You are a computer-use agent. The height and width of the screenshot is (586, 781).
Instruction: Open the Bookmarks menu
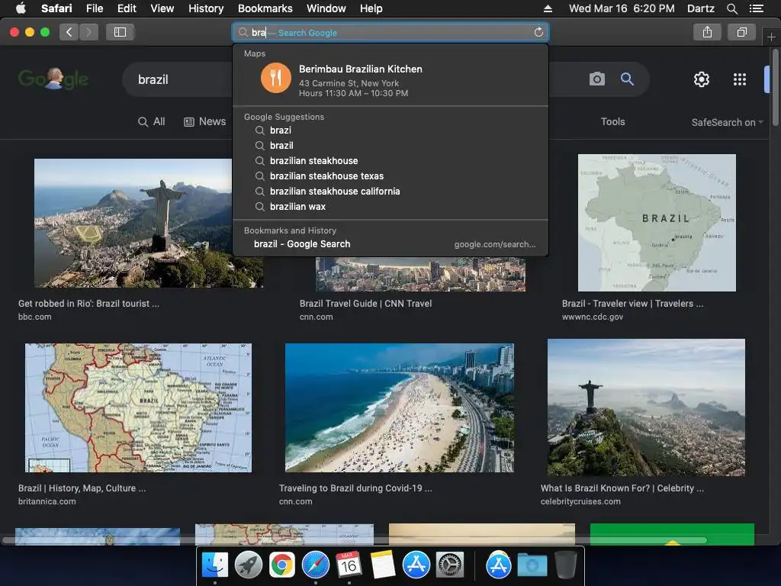point(265,8)
